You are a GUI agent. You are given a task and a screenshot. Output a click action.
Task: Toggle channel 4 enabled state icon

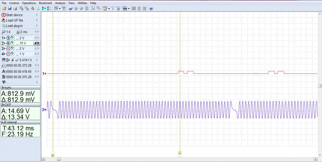pos(8,54)
